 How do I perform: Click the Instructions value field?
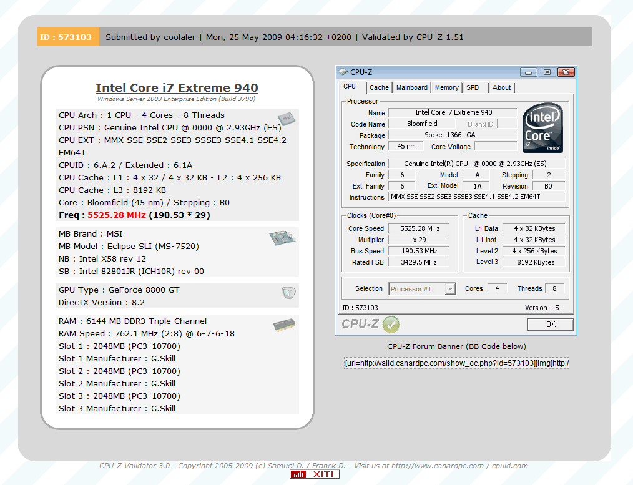point(477,197)
